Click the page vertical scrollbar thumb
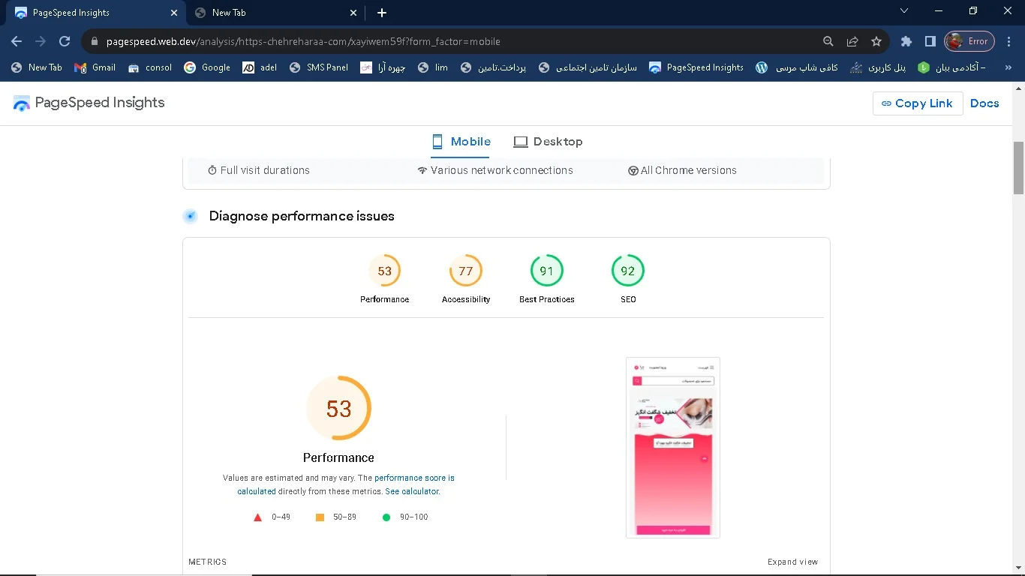The image size is (1025, 576). (x=1018, y=167)
